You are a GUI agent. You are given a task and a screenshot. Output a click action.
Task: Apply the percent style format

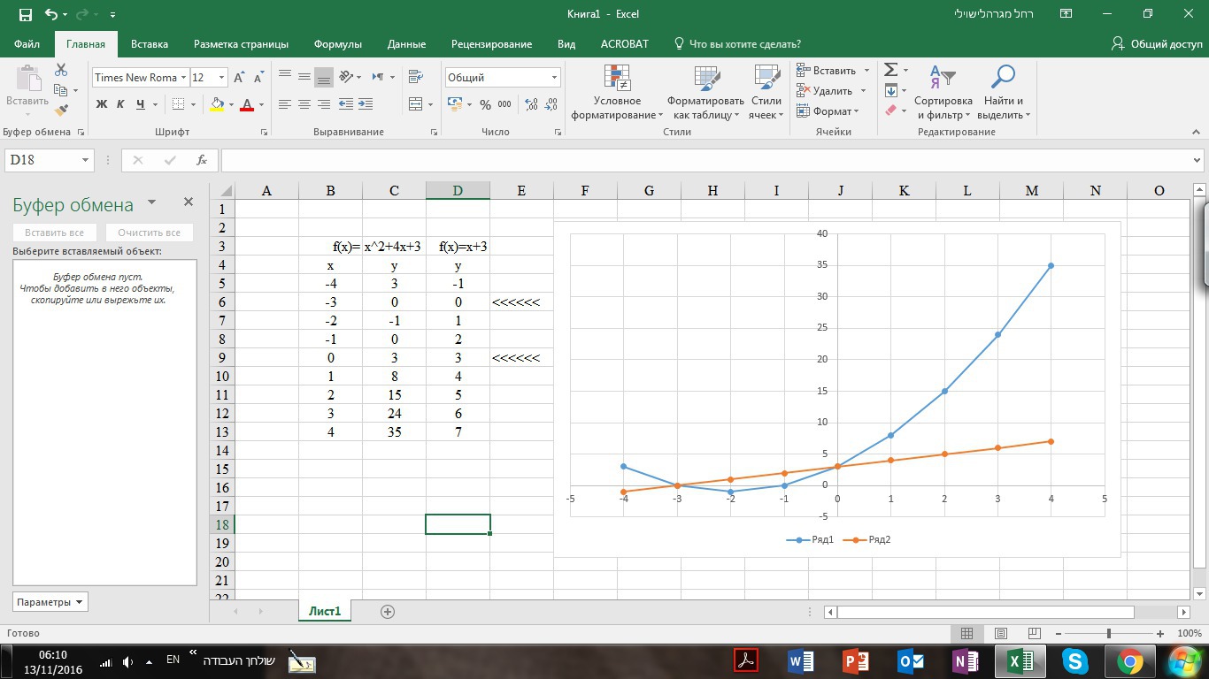(485, 104)
